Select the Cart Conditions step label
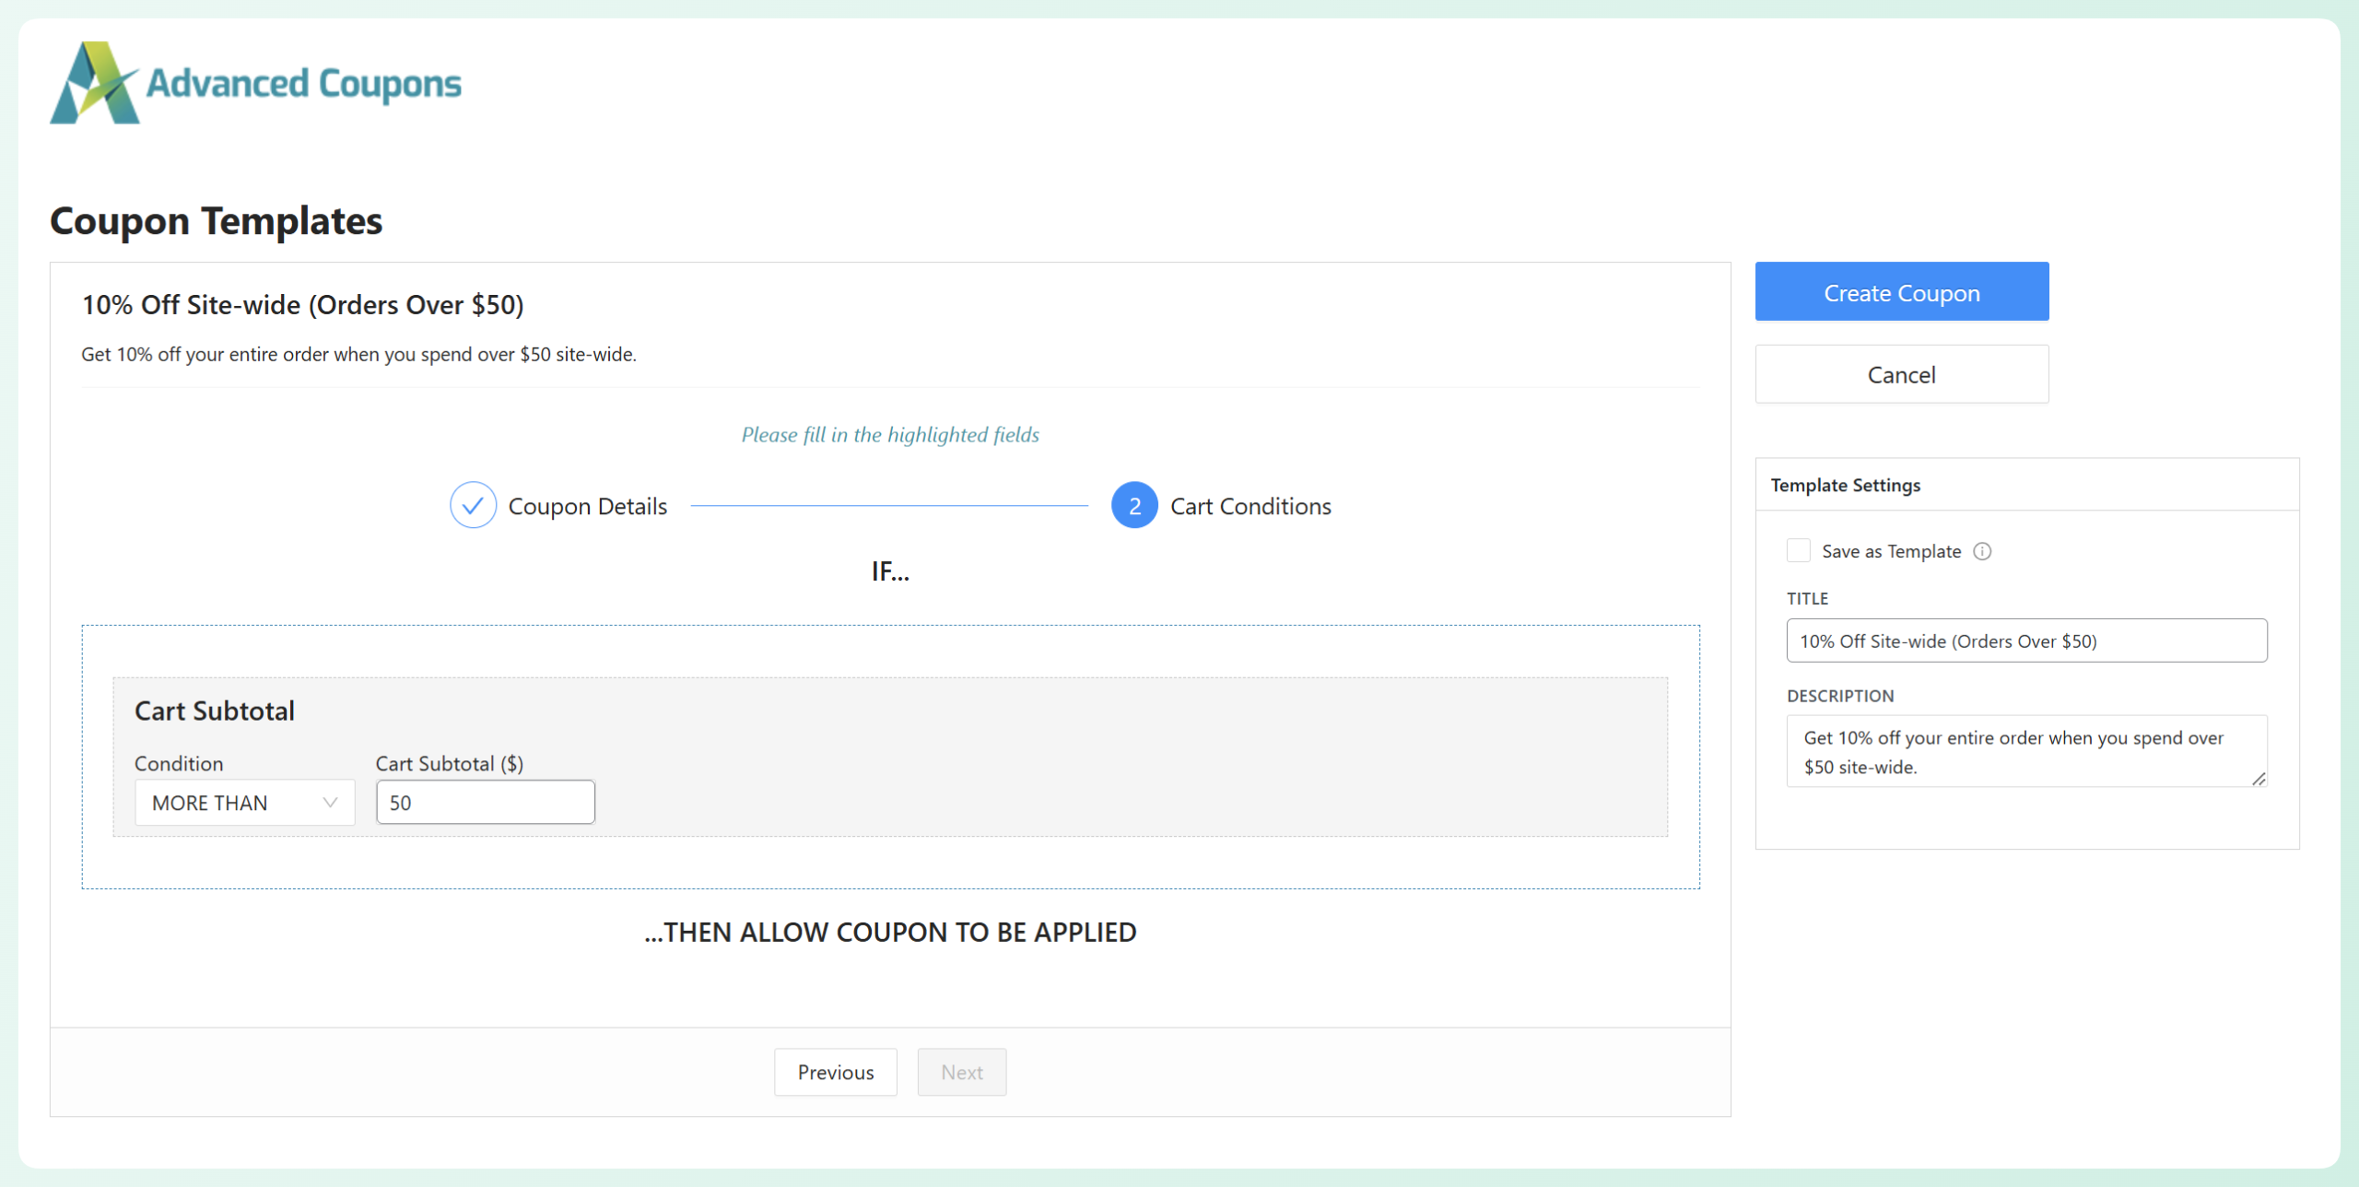2359x1187 pixels. coord(1250,506)
